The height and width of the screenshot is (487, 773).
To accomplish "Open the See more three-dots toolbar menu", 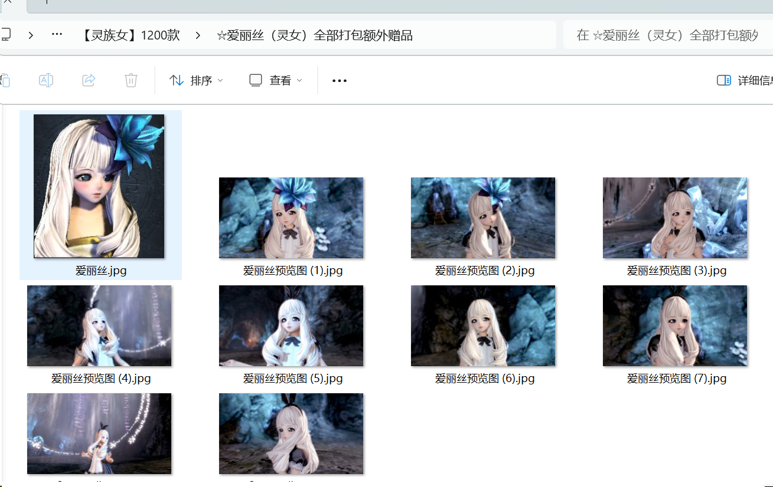I will point(340,81).
